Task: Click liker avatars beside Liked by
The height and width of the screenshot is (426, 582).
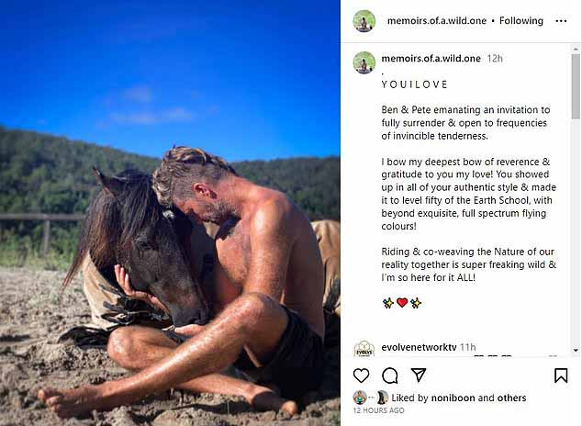Action: 371,398
